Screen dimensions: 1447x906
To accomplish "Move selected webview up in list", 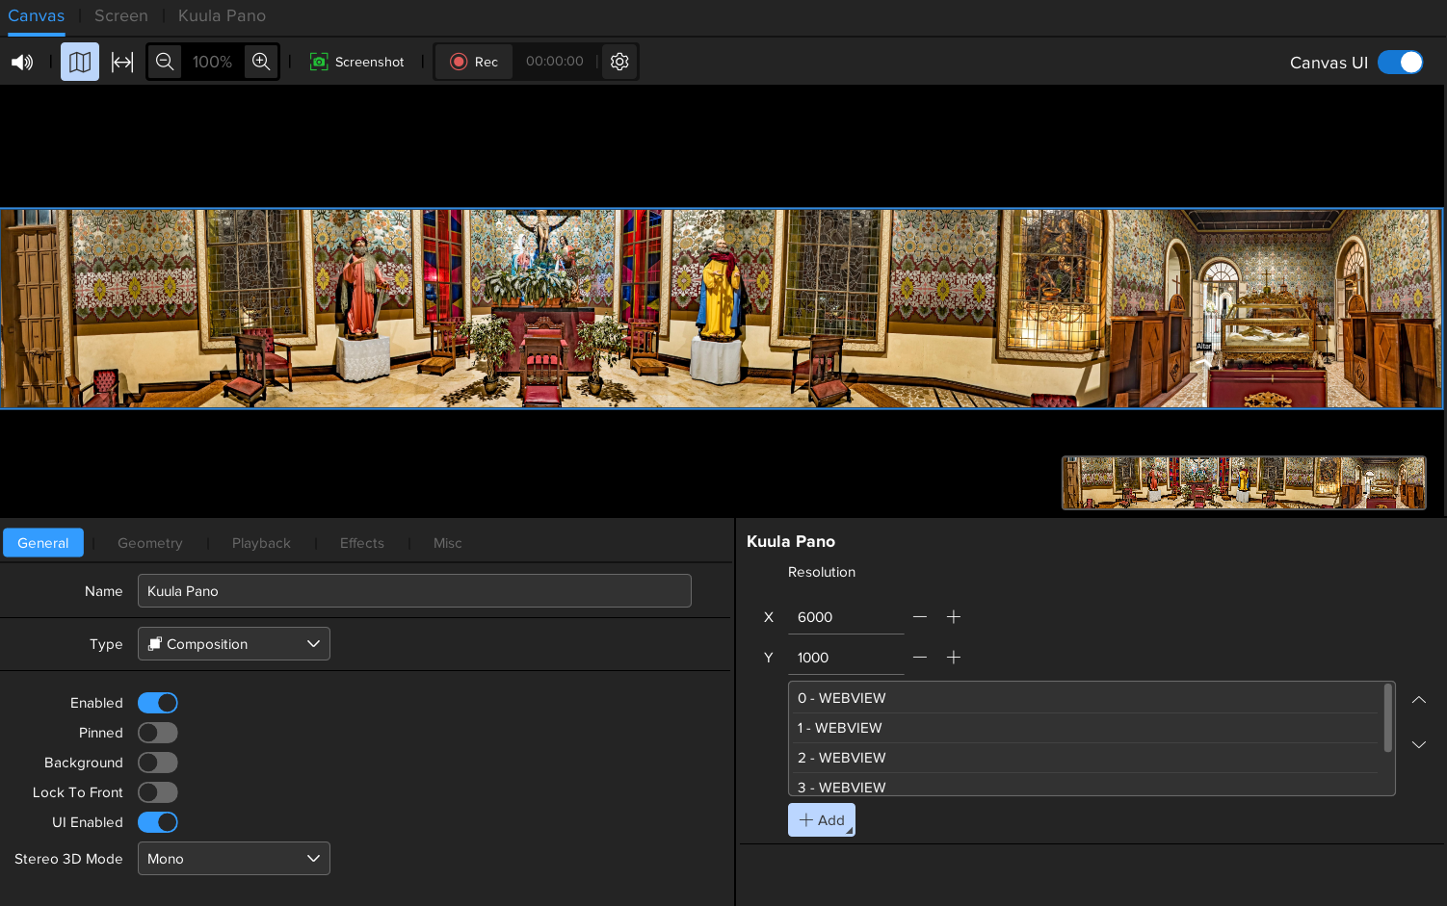I will (1419, 700).
